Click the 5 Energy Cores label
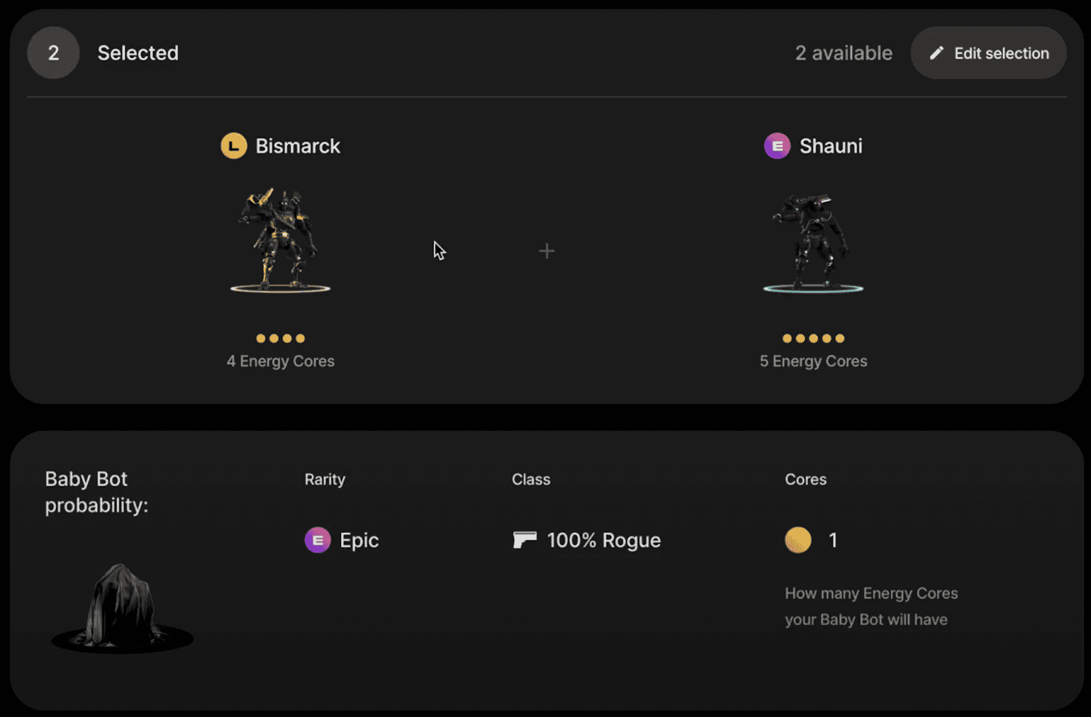 click(x=813, y=361)
